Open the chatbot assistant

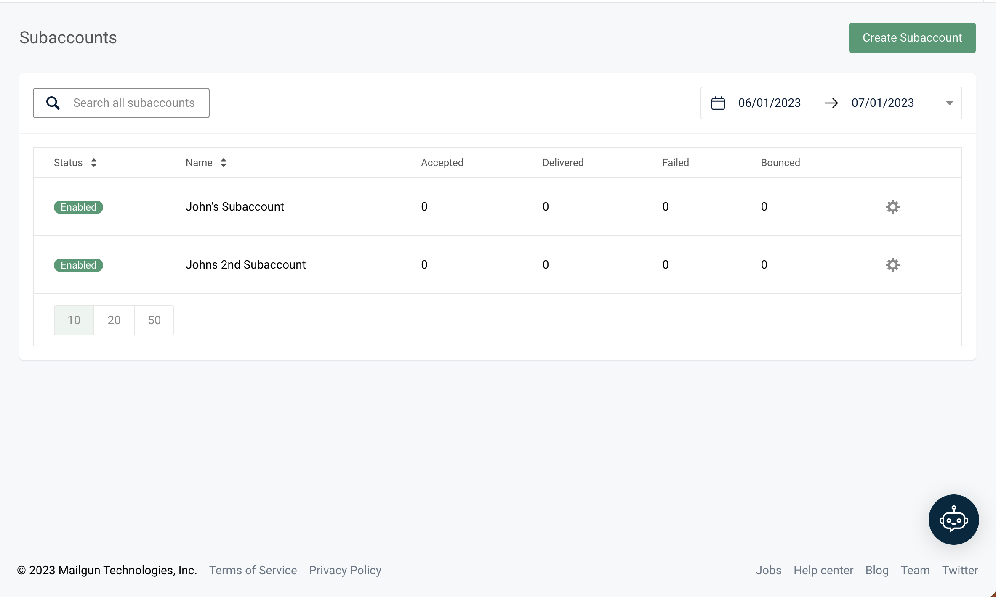click(x=953, y=520)
